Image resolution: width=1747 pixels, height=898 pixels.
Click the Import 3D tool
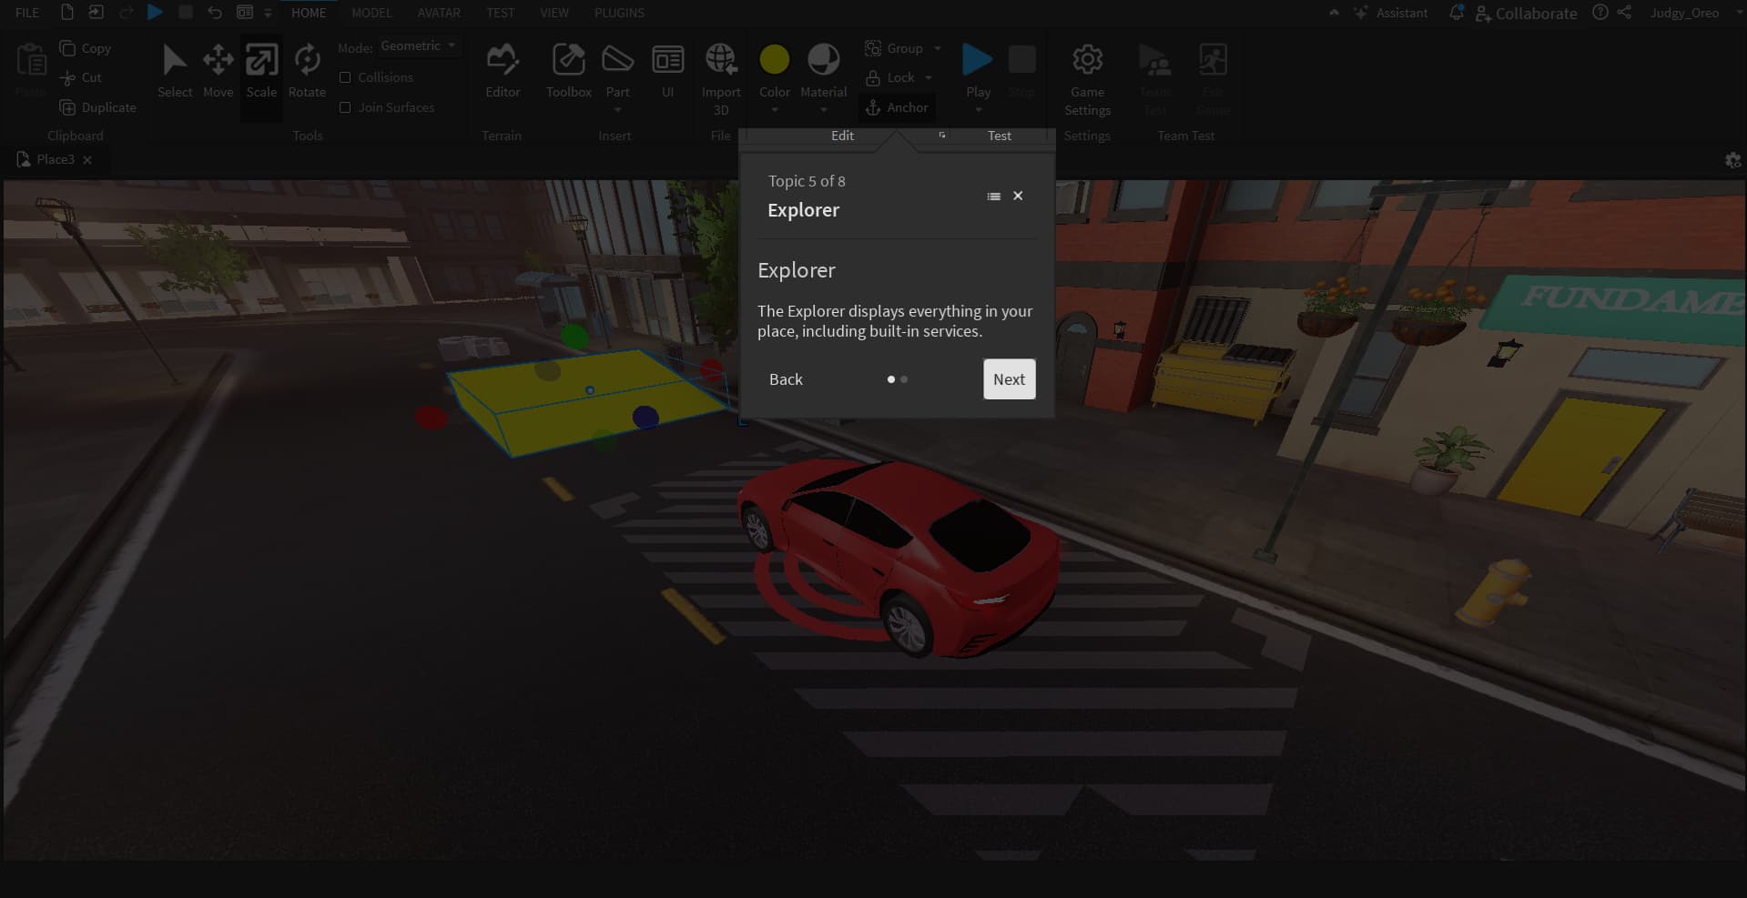pos(720,73)
